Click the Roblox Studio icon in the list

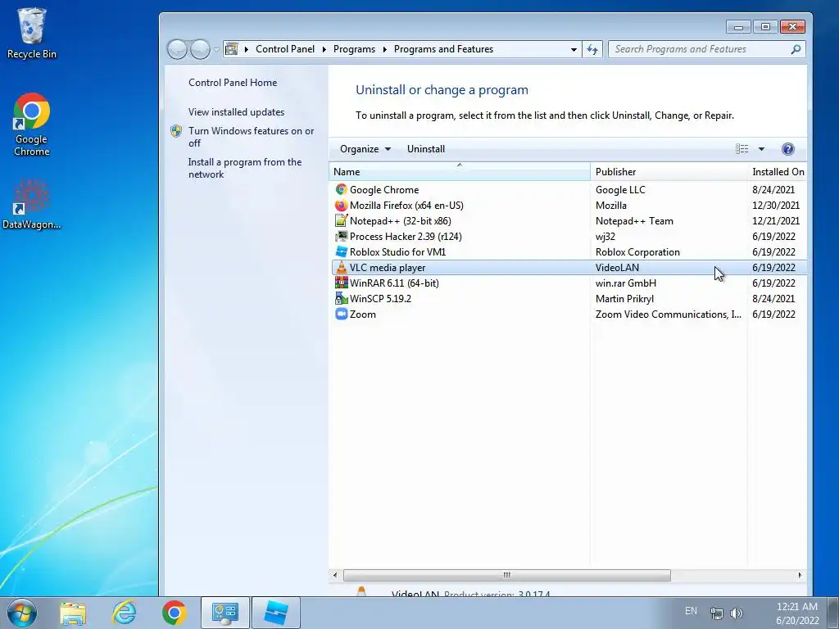click(341, 251)
